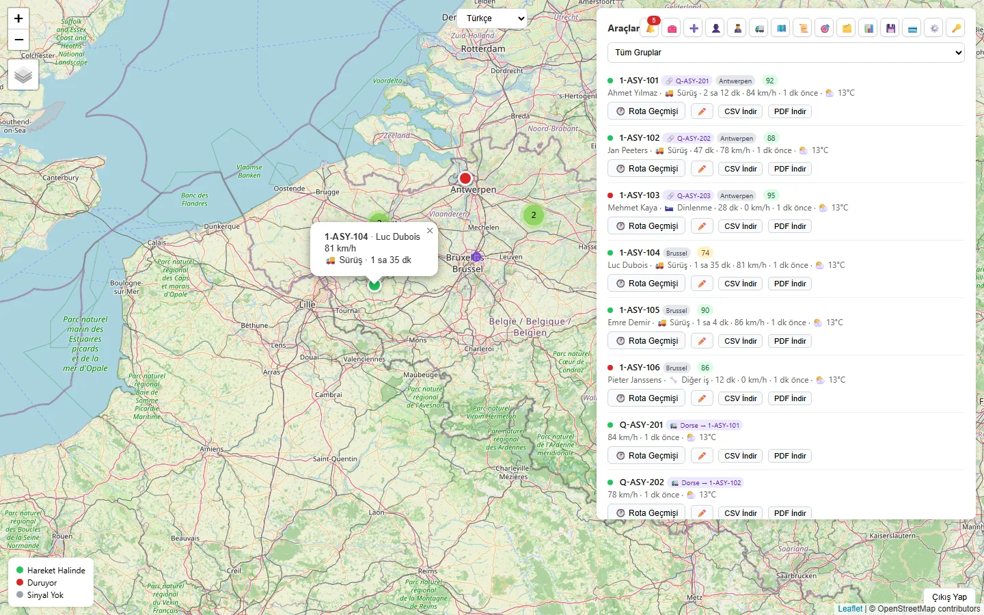Click the Dorse → 1-ASY-101 tag

705,425
